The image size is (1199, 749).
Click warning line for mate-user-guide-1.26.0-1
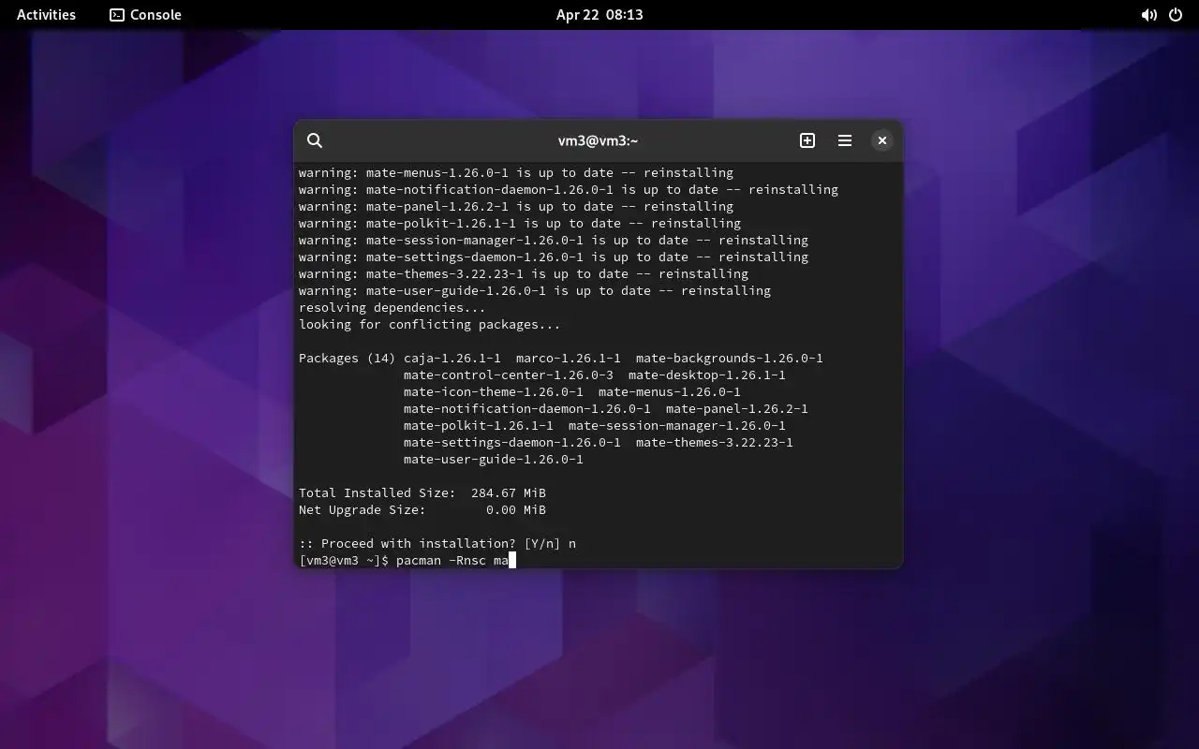coord(535,291)
